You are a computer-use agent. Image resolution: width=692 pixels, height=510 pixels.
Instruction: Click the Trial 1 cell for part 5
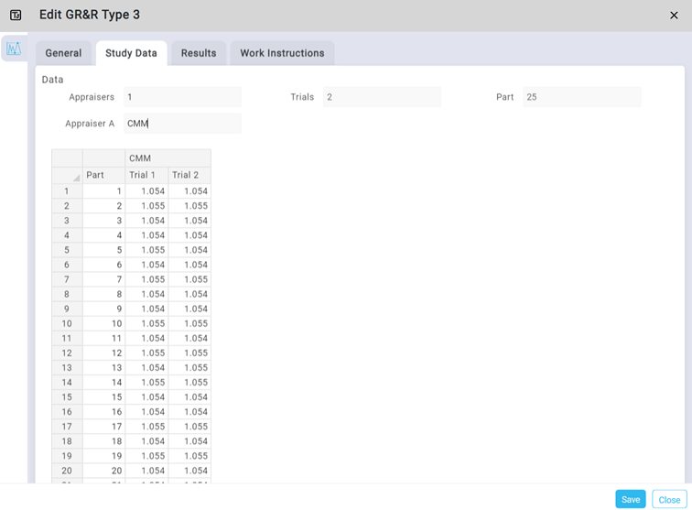[x=146, y=250]
